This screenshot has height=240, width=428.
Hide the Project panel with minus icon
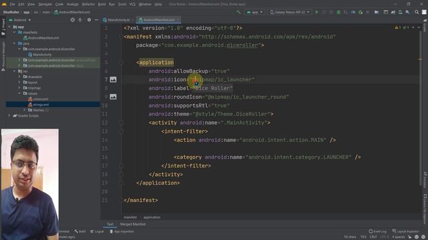click(96, 20)
